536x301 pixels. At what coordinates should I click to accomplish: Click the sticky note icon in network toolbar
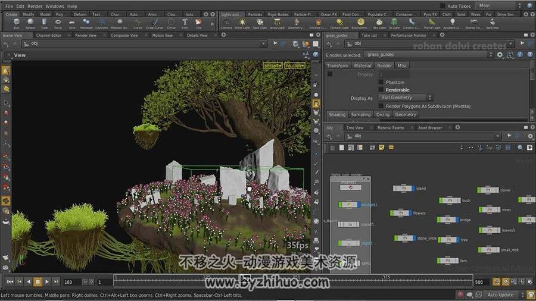382,148
